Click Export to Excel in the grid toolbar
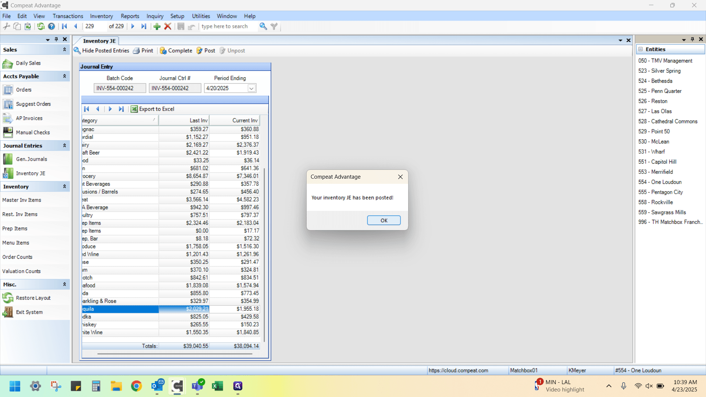The image size is (706, 397). [153, 109]
